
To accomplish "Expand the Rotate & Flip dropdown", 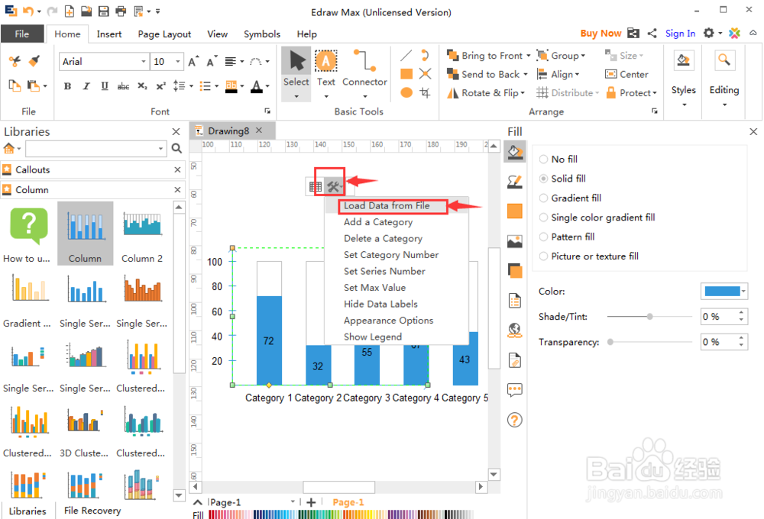I will pyautogui.click(x=523, y=92).
